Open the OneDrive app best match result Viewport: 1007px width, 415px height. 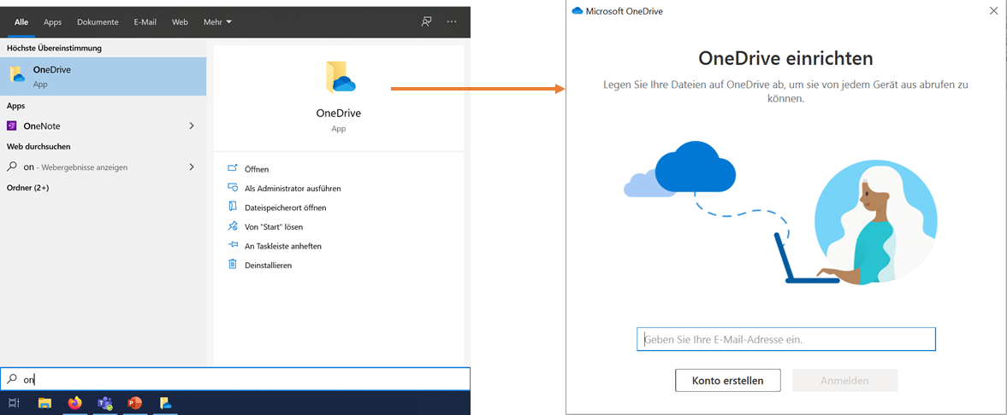coord(104,76)
